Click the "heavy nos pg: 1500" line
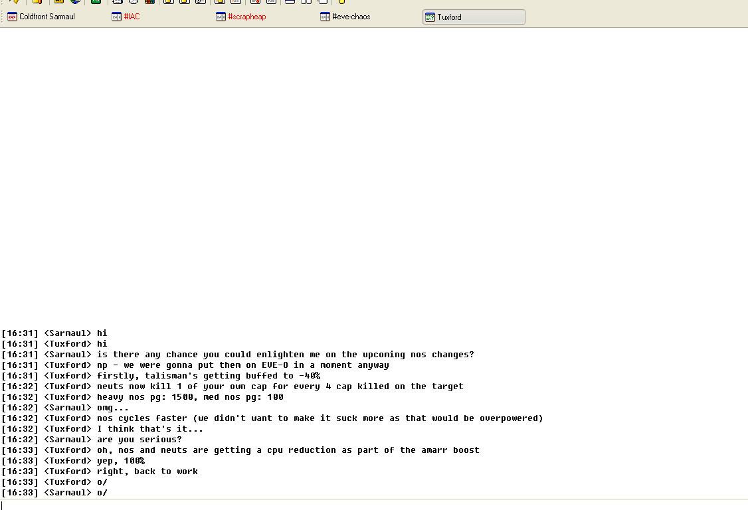Image resolution: width=748 pixels, height=510 pixels. pos(143,397)
